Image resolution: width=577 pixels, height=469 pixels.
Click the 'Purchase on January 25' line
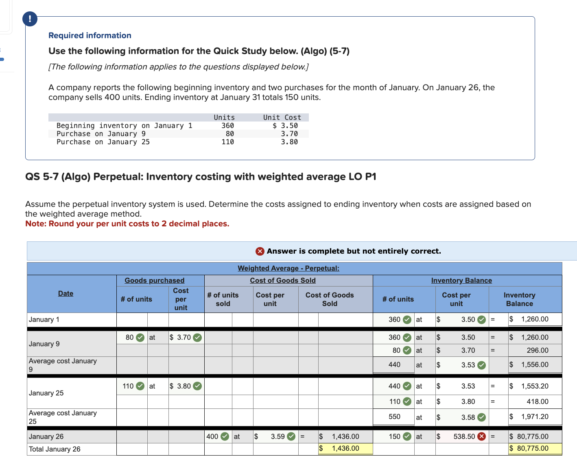click(103, 142)
